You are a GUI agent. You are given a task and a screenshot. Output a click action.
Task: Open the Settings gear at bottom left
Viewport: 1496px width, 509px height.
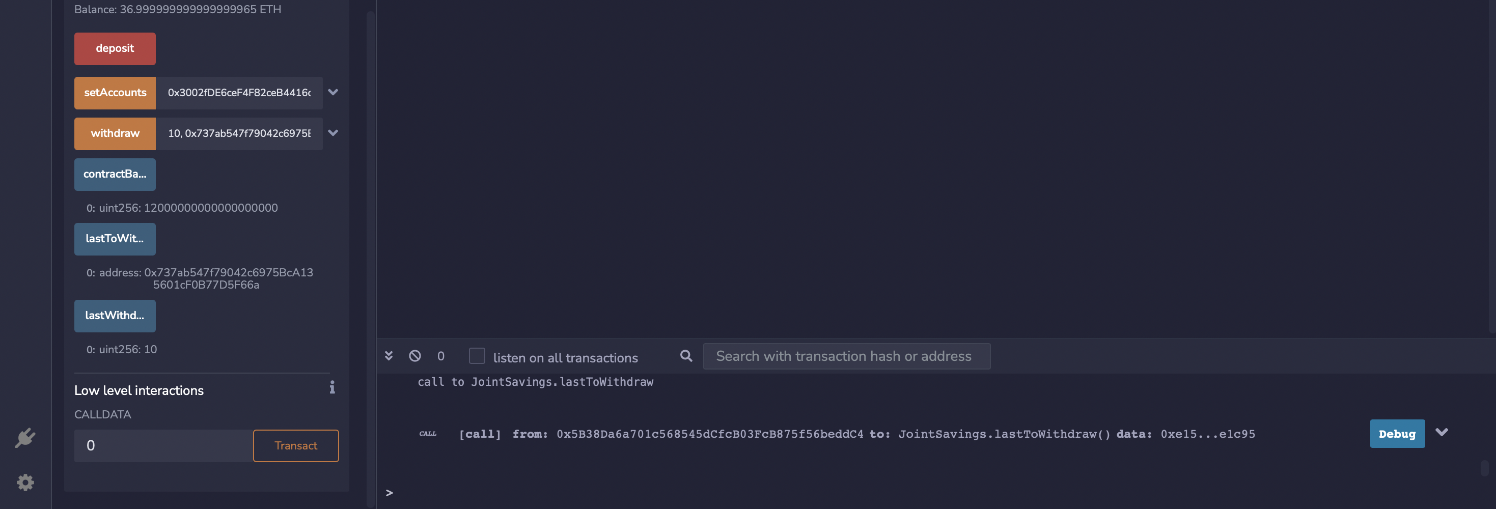point(24,483)
